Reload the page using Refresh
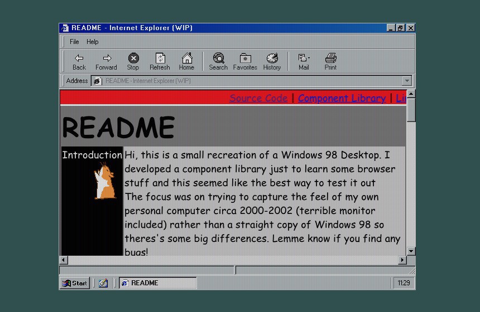 point(160,62)
